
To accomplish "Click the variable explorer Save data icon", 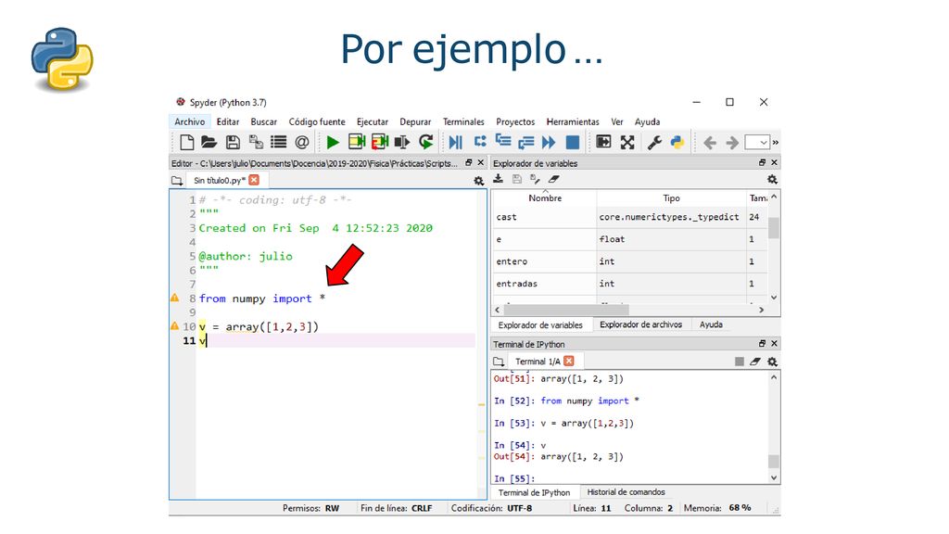I will [x=516, y=179].
